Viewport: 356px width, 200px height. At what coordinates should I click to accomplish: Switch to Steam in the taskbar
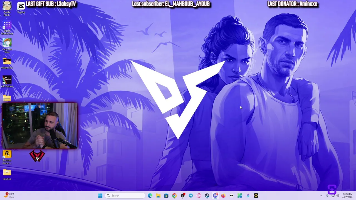[207, 196]
